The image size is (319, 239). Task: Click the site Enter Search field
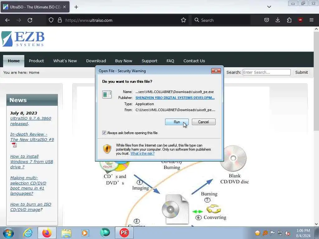click(x=267, y=72)
